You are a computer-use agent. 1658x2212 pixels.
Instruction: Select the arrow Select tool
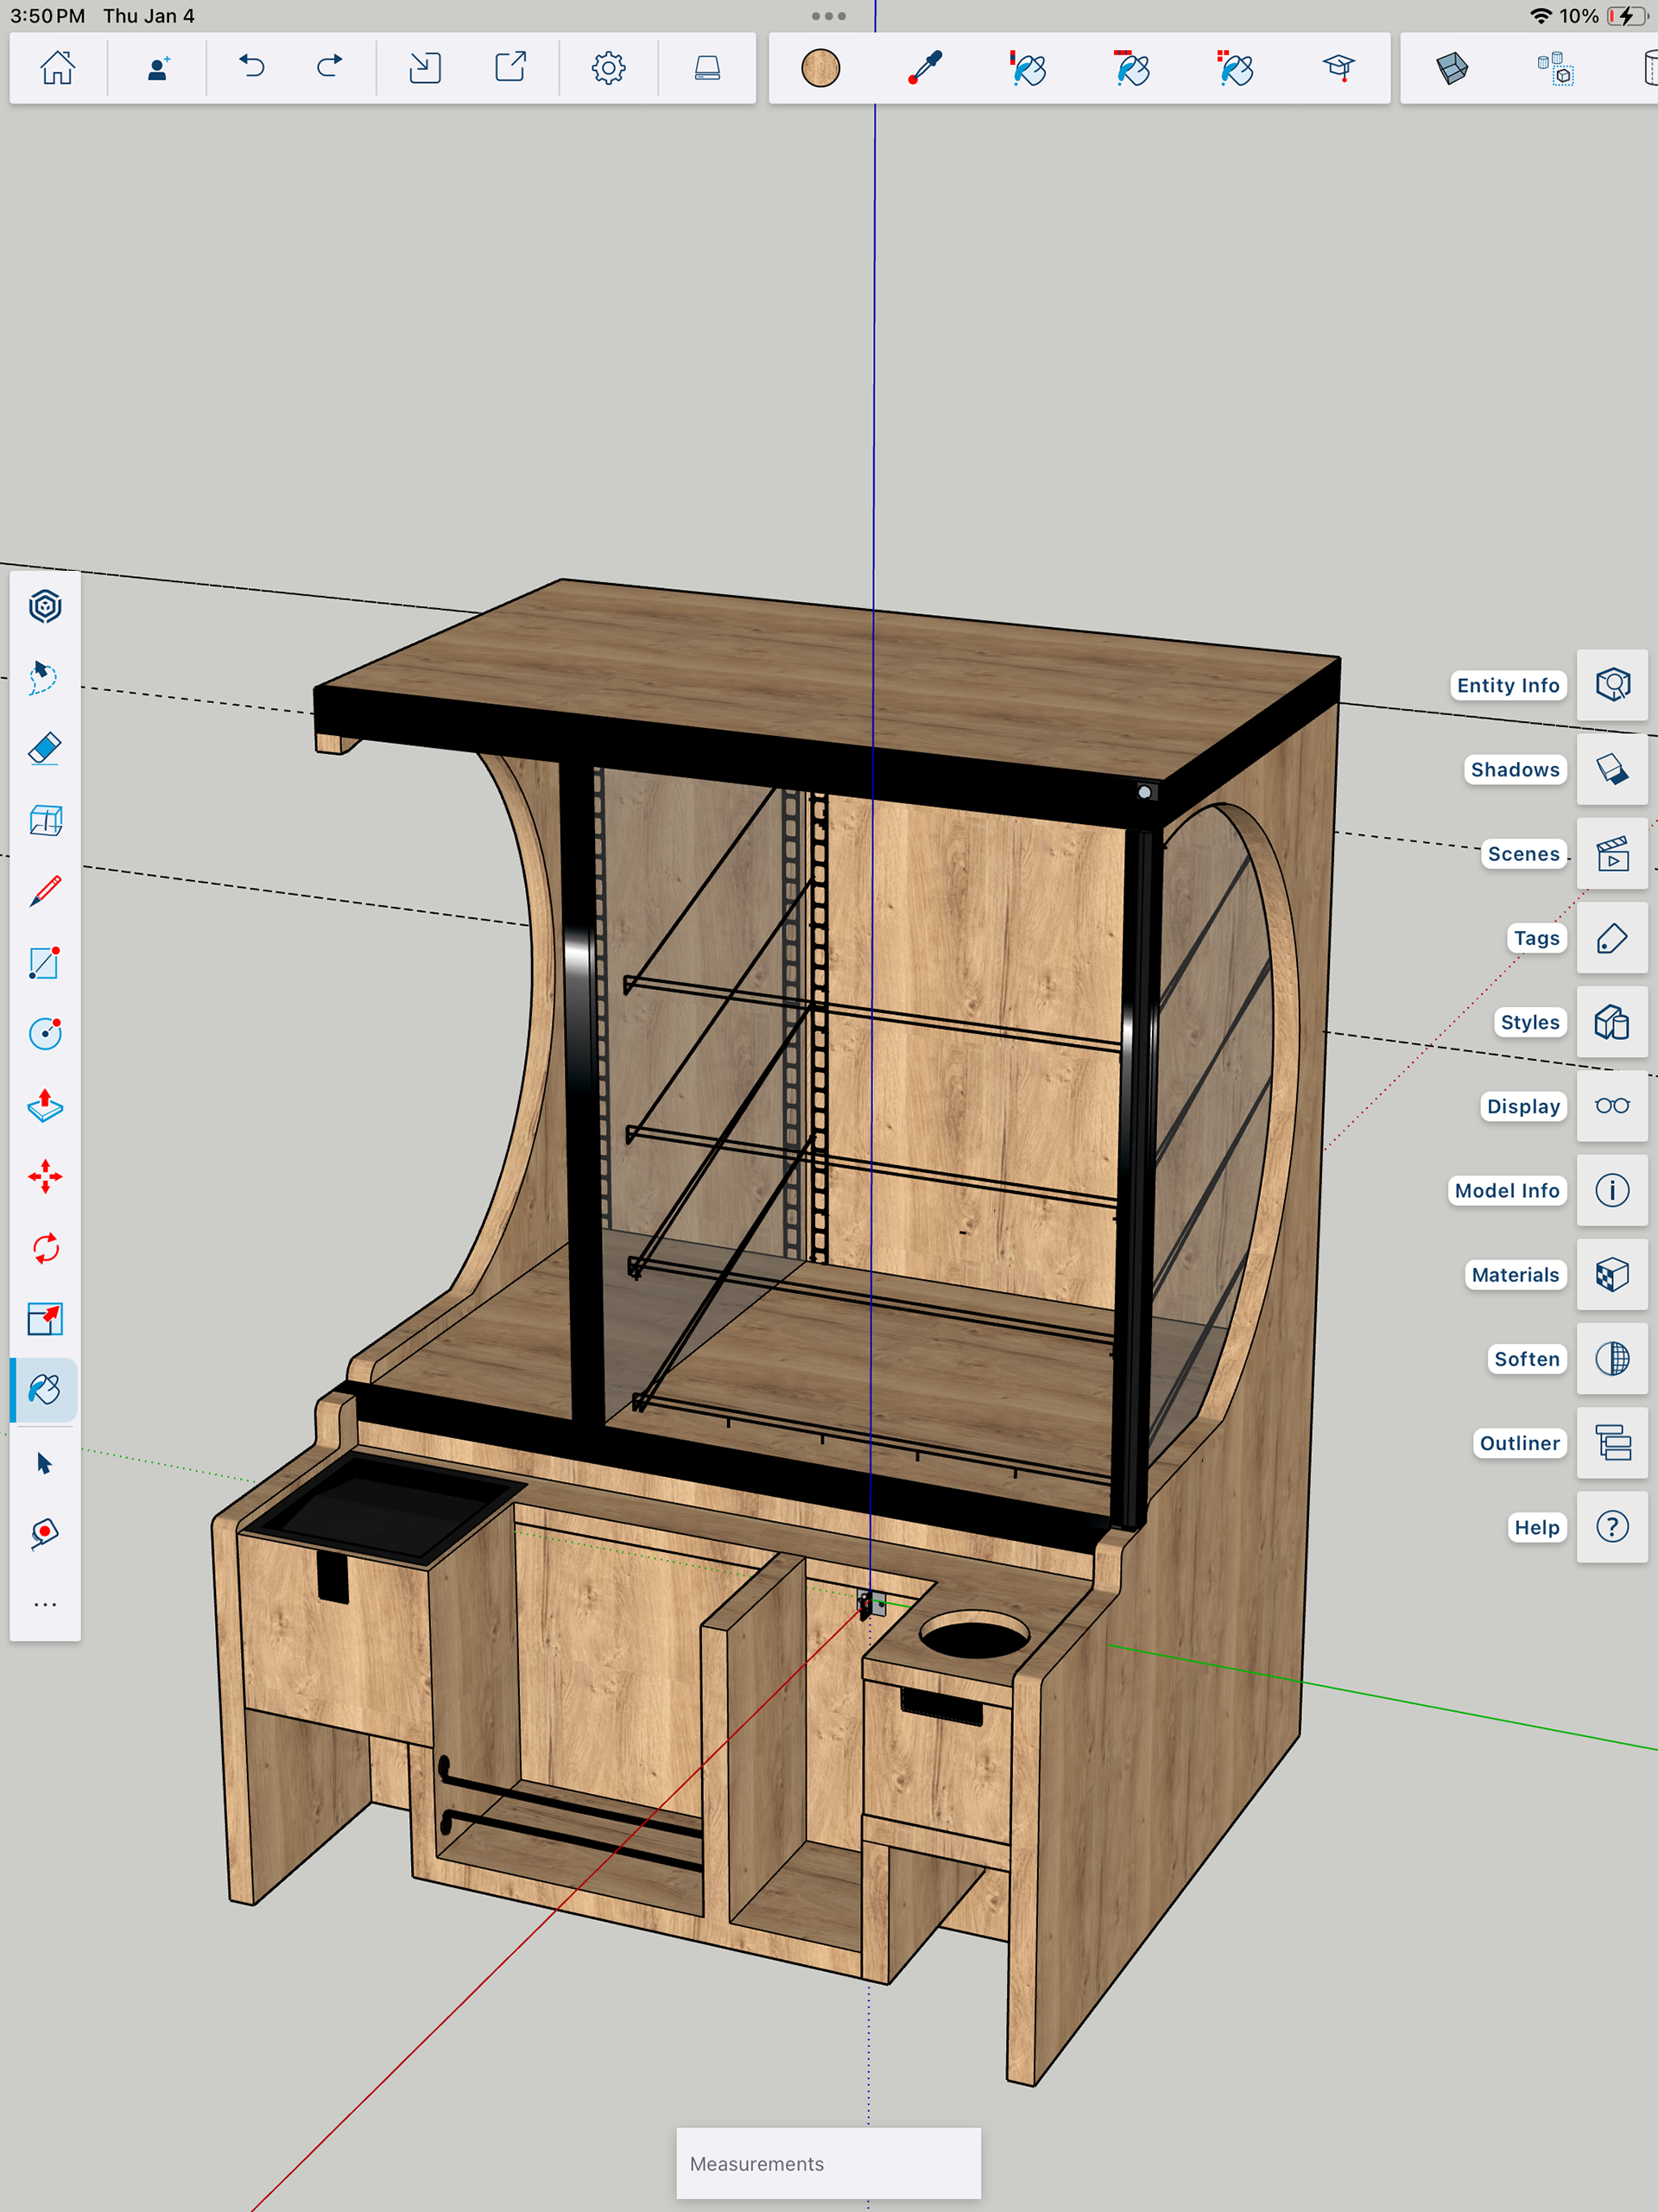click(x=45, y=1463)
